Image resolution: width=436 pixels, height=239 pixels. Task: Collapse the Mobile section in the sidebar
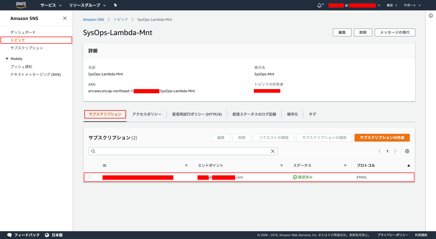click(7, 58)
